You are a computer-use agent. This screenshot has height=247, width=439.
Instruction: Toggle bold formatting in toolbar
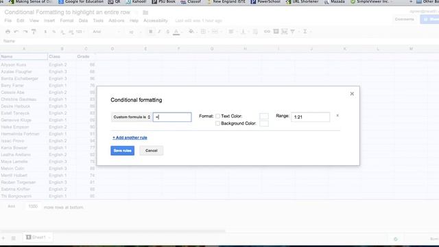coord(151,32)
